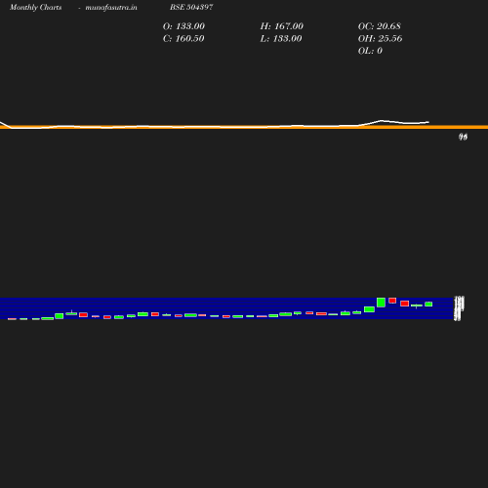
Task: Open the munafasutra.in site label
Action: [111, 7]
